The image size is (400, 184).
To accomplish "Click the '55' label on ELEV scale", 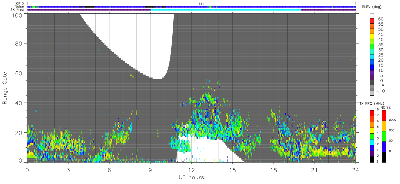I will pos(380,24).
